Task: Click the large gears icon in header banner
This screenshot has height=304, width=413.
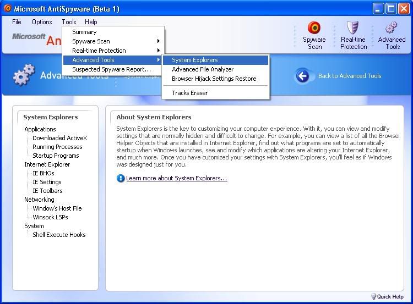Action: (x=24, y=75)
